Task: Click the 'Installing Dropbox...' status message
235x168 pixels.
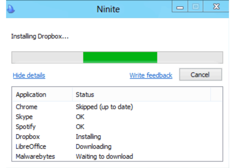Action: coord(40,36)
